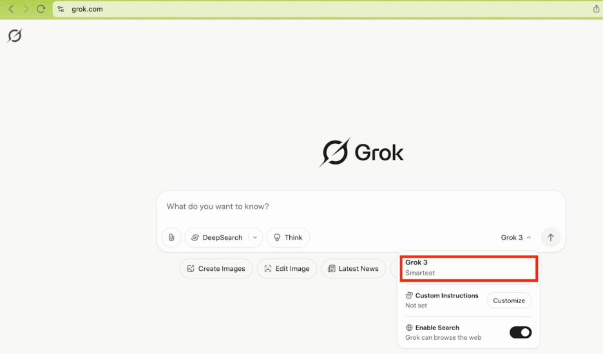Image resolution: width=603 pixels, height=354 pixels.
Task: Collapse the Grok 3 model selector
Action: point(515,237)
